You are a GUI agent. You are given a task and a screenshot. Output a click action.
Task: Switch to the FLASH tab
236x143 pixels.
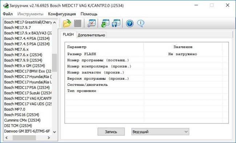[68, 34]
